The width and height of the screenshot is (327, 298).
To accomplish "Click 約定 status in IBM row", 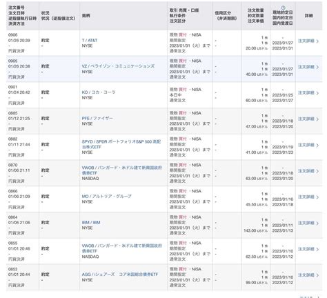I will pos(45,222).
